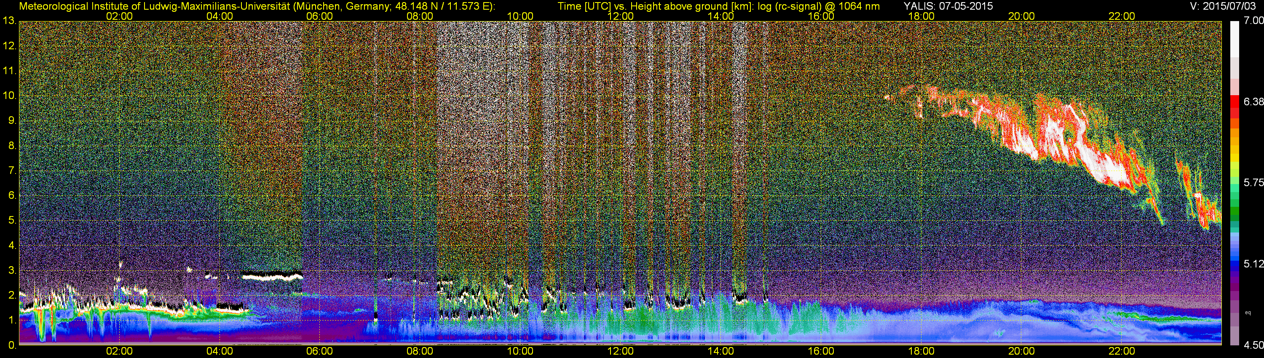The image size is (1264, 358).
Task: Click the '13.' height axis label
Action: pos(9,21)
